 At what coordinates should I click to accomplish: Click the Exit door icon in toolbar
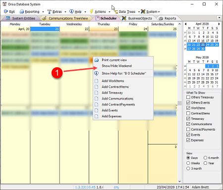point(6,11)
